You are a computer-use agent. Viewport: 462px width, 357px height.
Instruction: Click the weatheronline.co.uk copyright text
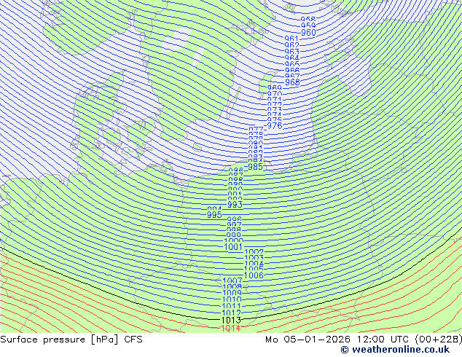tap(395, 350)
